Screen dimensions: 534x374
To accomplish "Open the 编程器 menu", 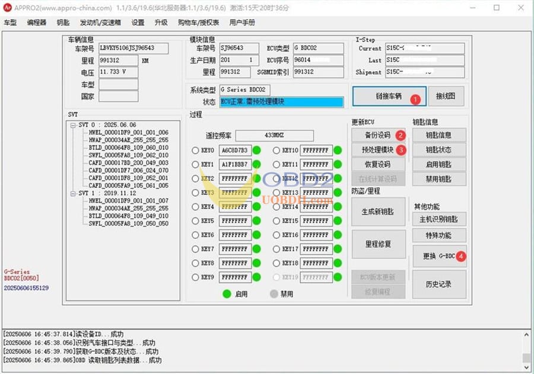I will tap(36, 23).
